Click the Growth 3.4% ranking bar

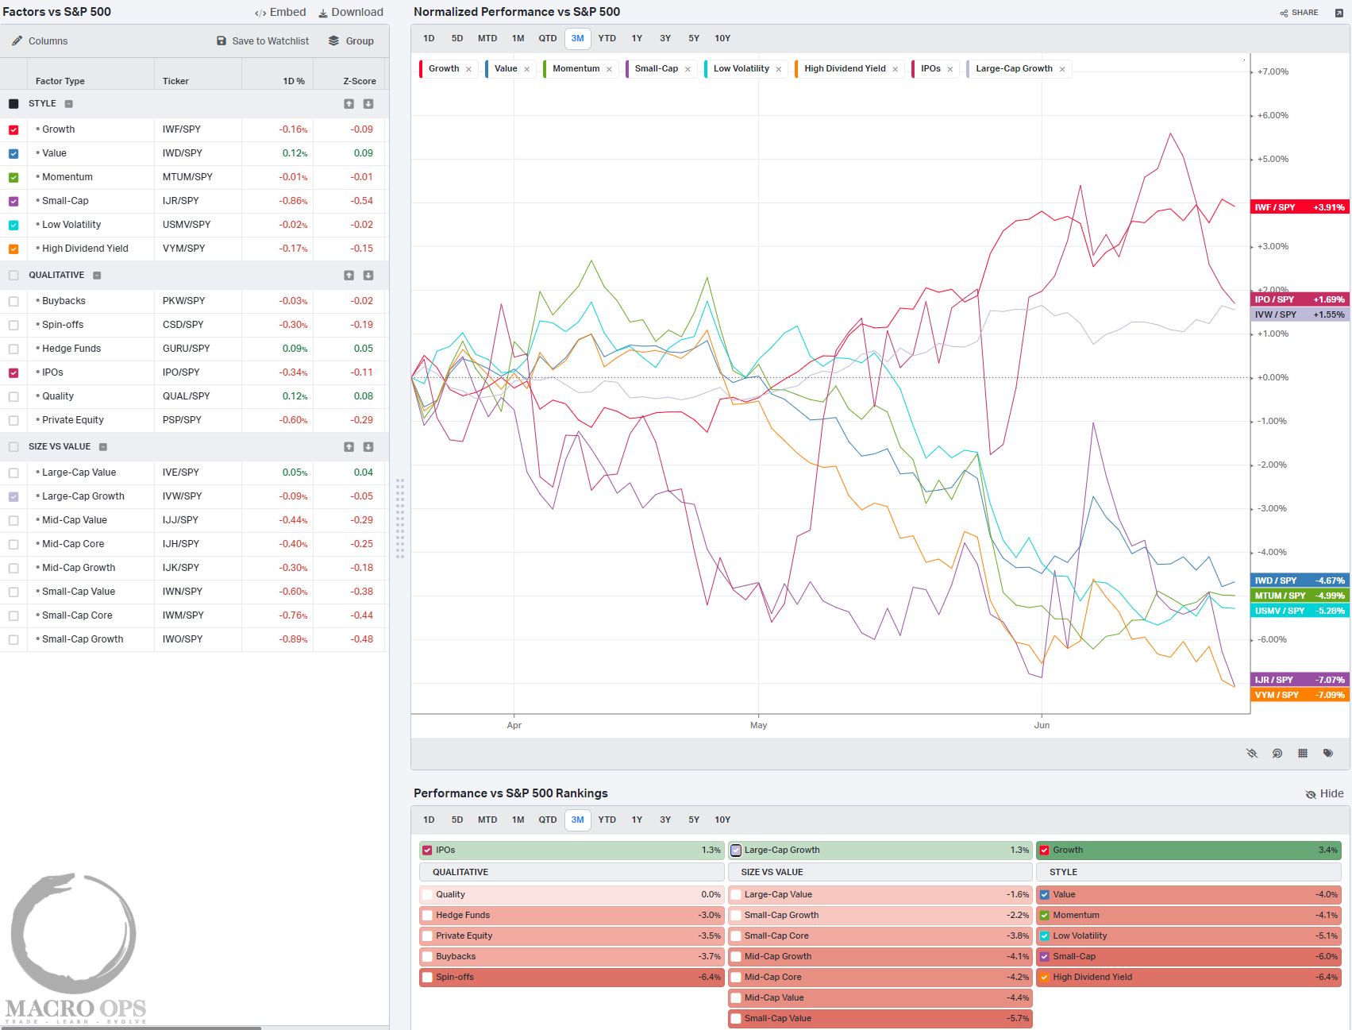point(1188,850)
